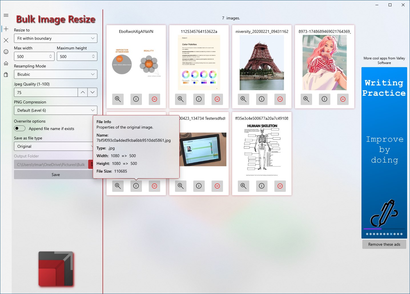The height and width of the screenshot is (294, 410).
Task: Show file info for 1125345764153622a
Action: pyautogui.click(x=199, y=99)
